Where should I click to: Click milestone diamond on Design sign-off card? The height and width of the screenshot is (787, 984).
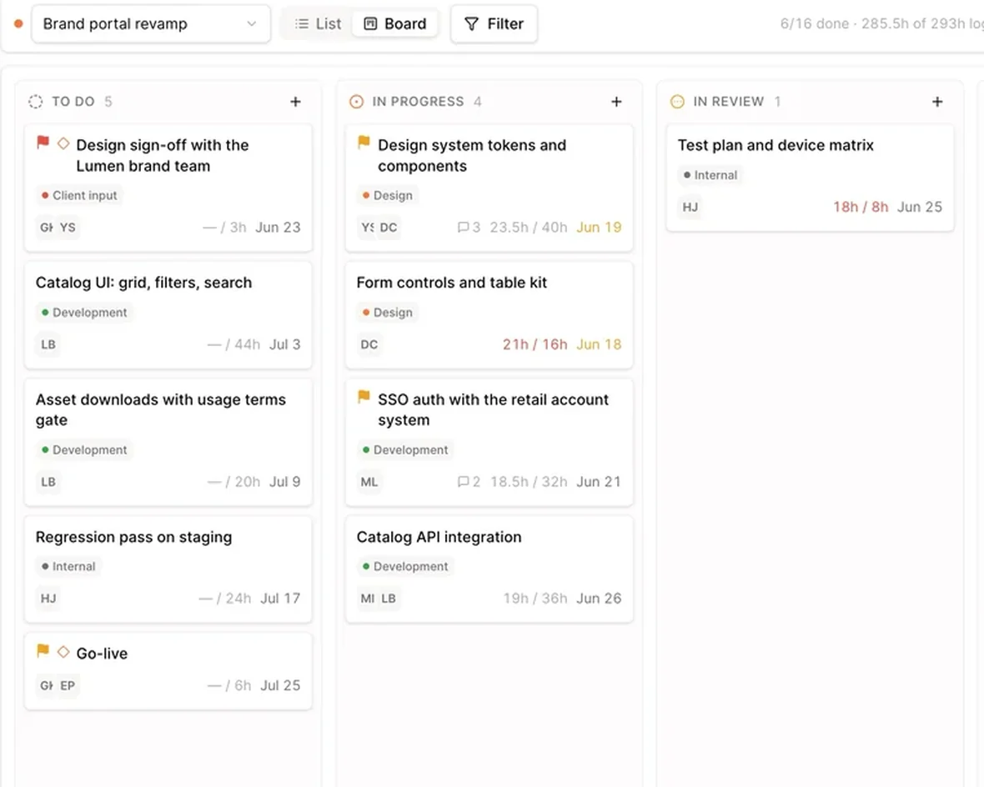pos(63,143)
